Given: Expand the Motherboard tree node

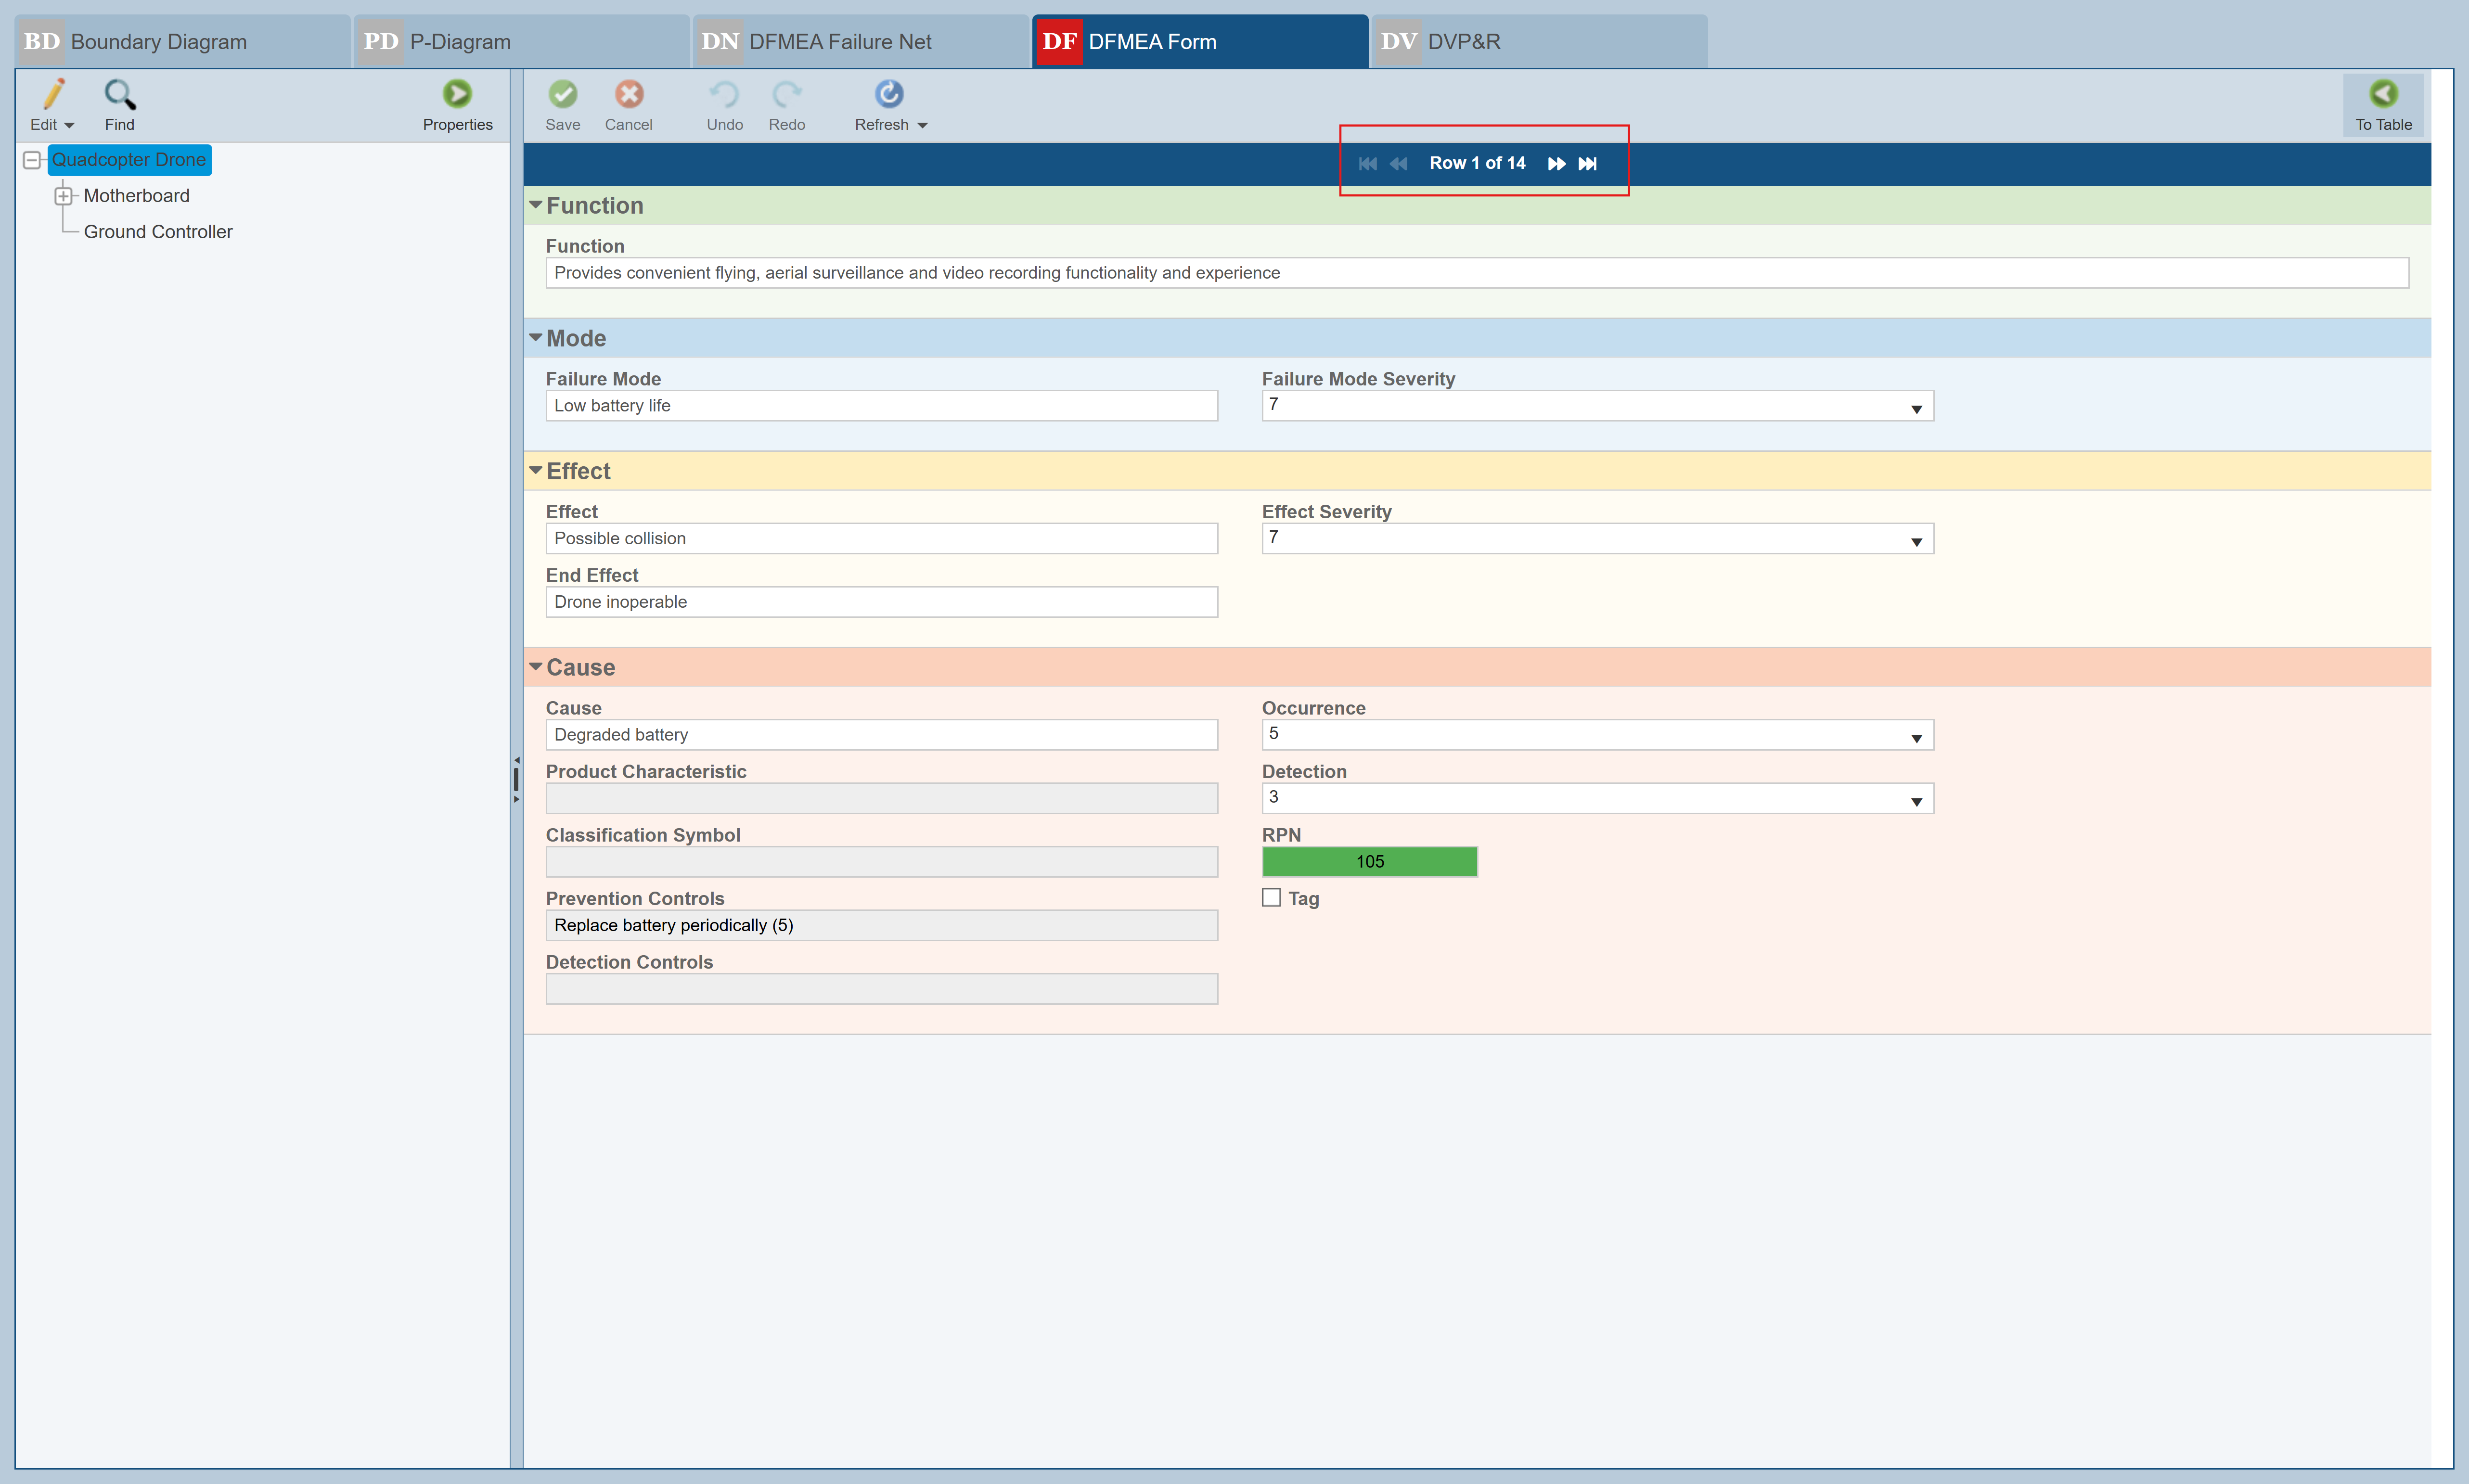Looking at the screenshot, I should (63, 196).
